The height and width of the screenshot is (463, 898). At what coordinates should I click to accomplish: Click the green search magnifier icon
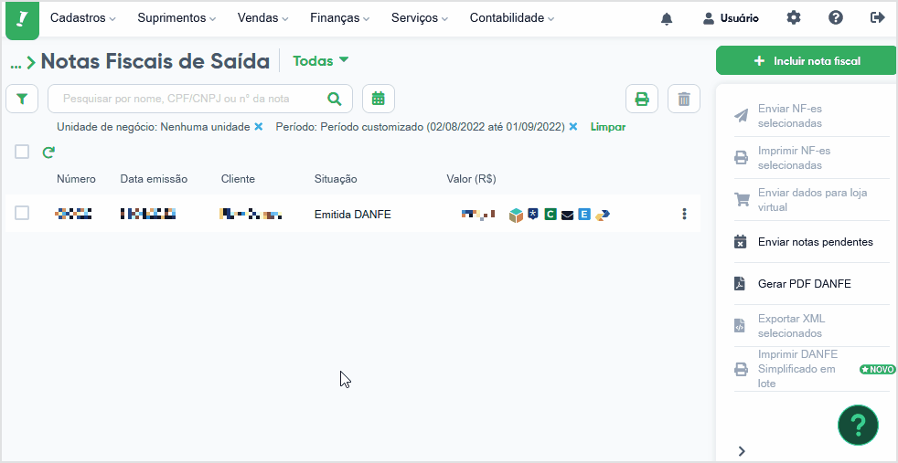pyautogui.click(x=335, y=99)
